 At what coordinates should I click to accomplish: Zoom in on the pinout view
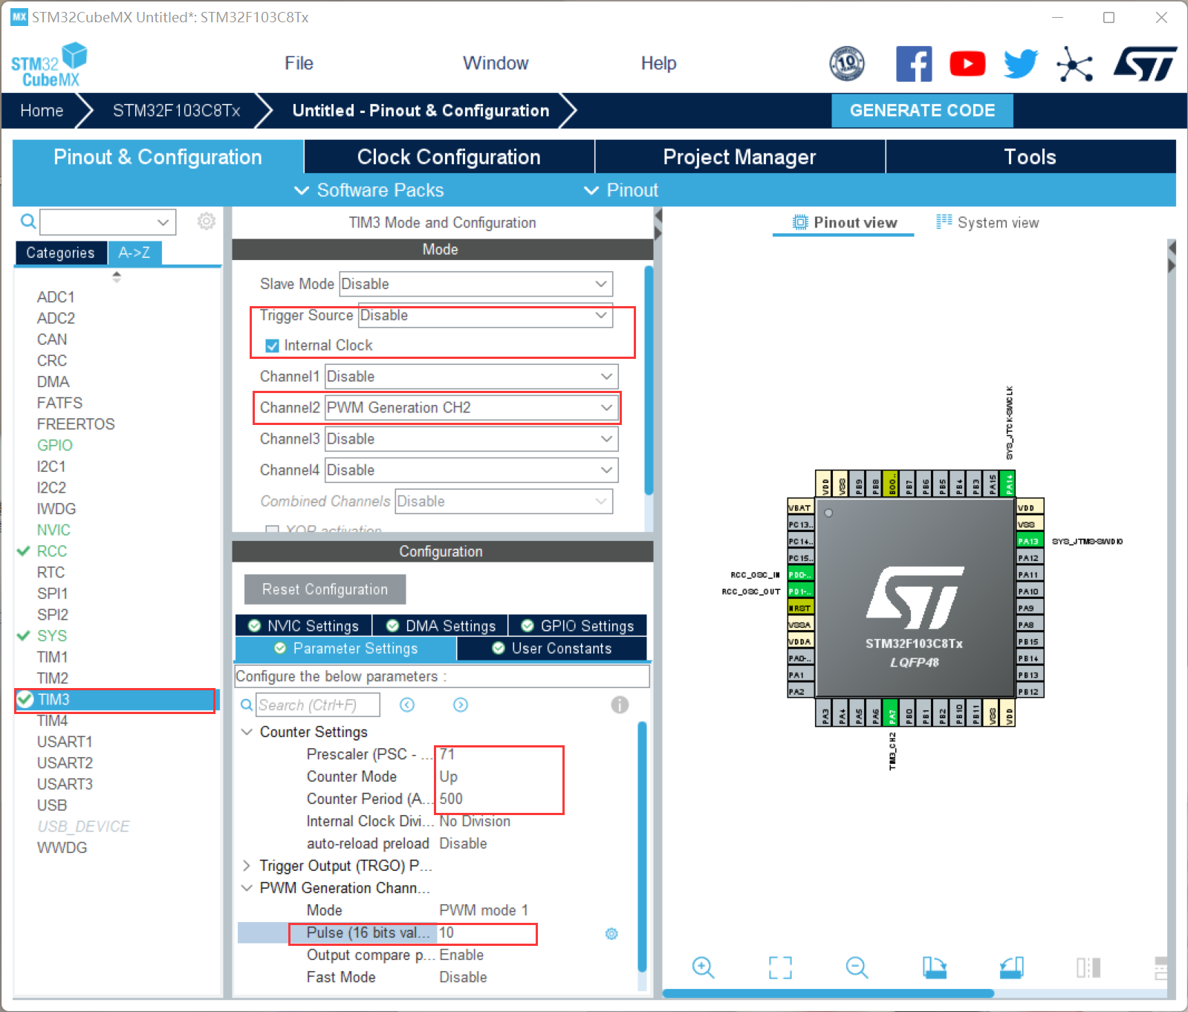703,967
